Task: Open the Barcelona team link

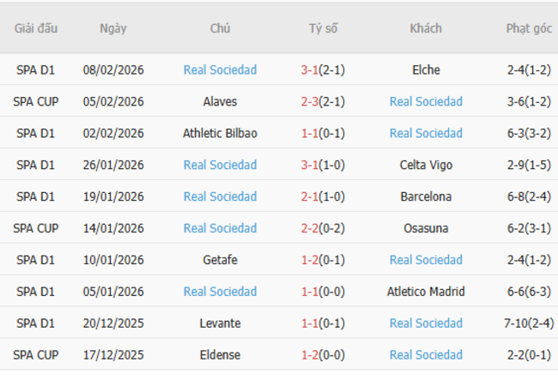Action: [x=426, y=197]
